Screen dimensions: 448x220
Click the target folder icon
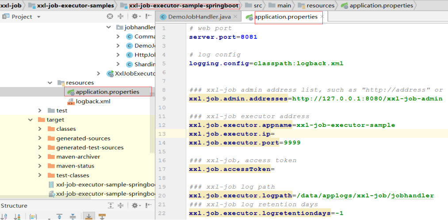click(42, 120)
